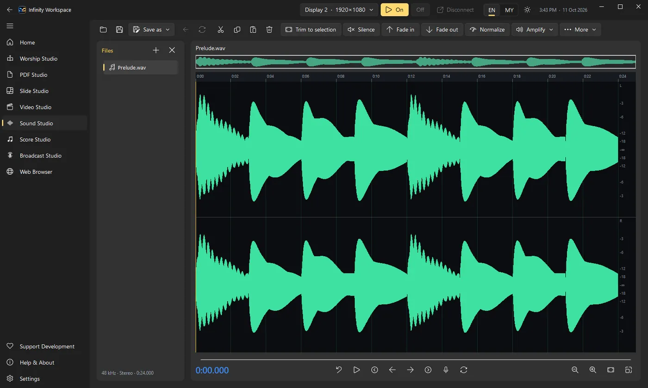Open a file with the folder icon
Screen dimensions: 648x388
tap(103, 30)
